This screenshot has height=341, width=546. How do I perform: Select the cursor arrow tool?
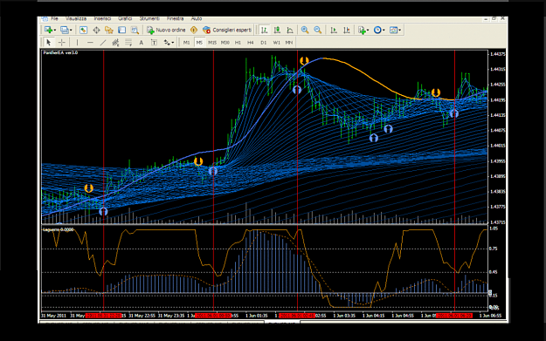coord(49,43)
